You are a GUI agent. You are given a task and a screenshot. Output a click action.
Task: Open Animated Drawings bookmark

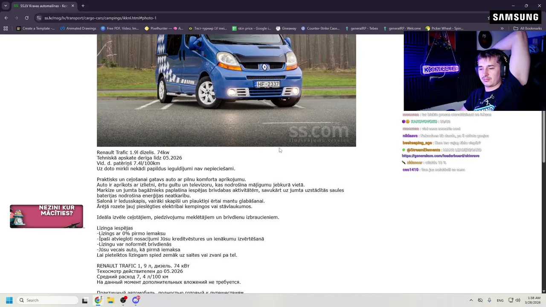pyautogui.click(x=78, y=29)
